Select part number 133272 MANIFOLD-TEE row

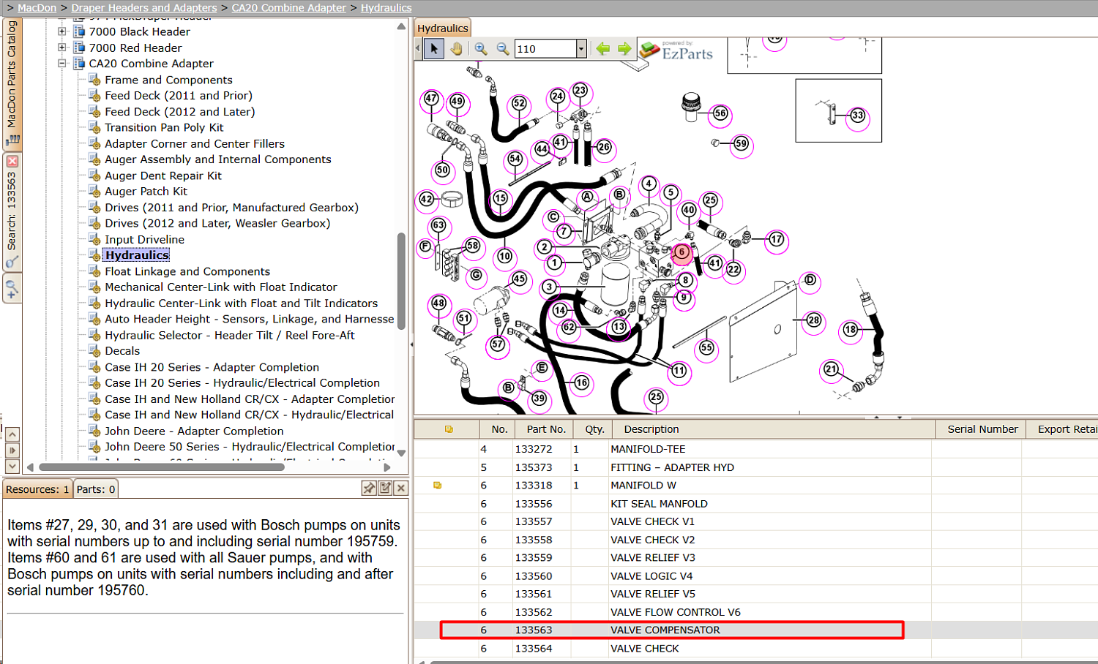pyautogui.click(x=755, y=449)
